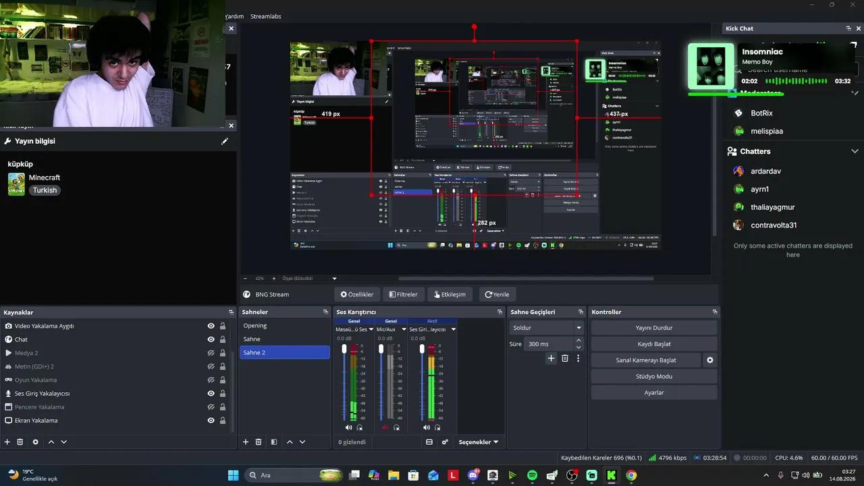Screen dimensions: 864x486
Task: Enable Stüdyo Modu
Action: 654,377
